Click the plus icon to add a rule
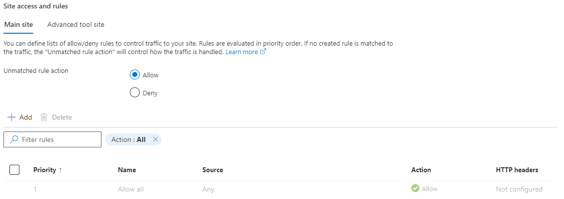Image resolution: width=564 pixels, height=199 pixels. 11,118
